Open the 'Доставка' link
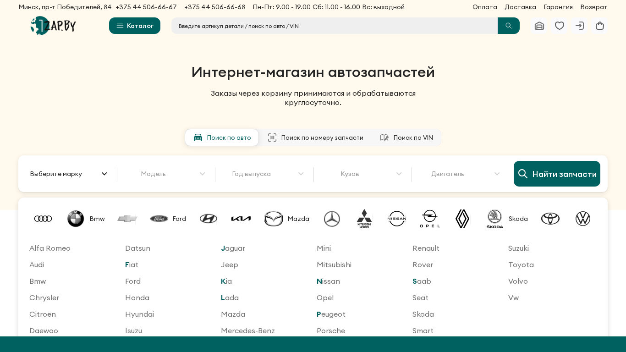This screenshot has height=352, width=626. [520, 7]
